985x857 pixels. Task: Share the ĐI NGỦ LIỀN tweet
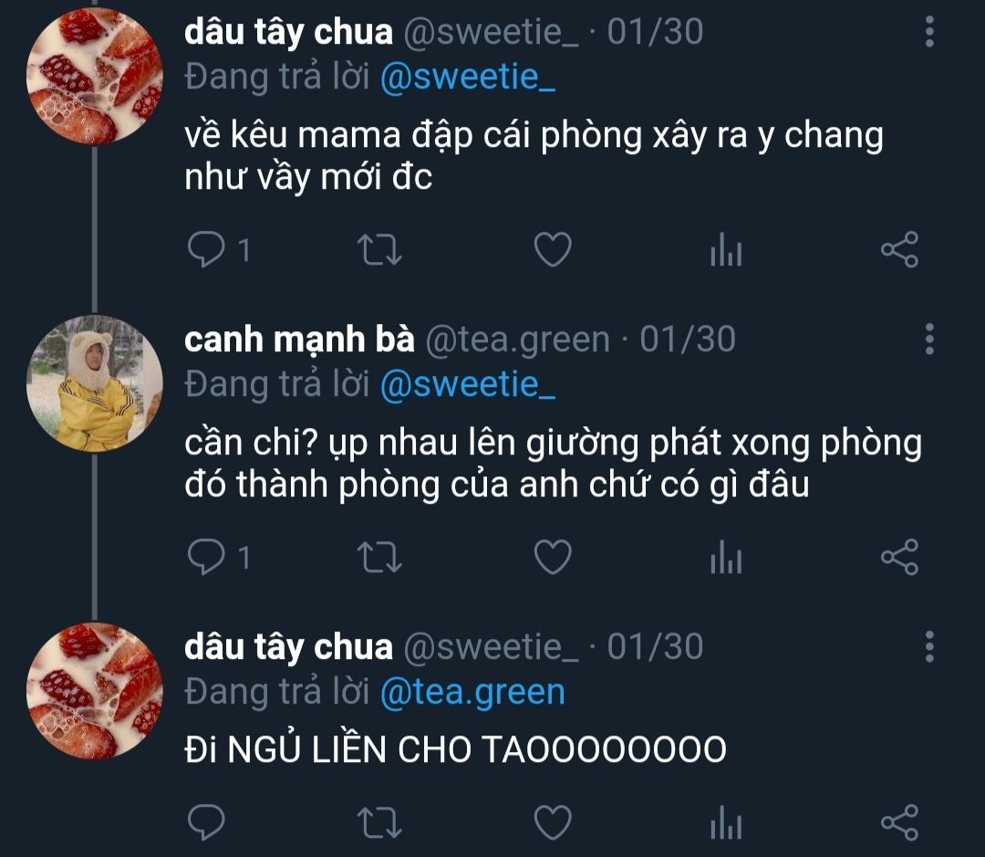899,822
